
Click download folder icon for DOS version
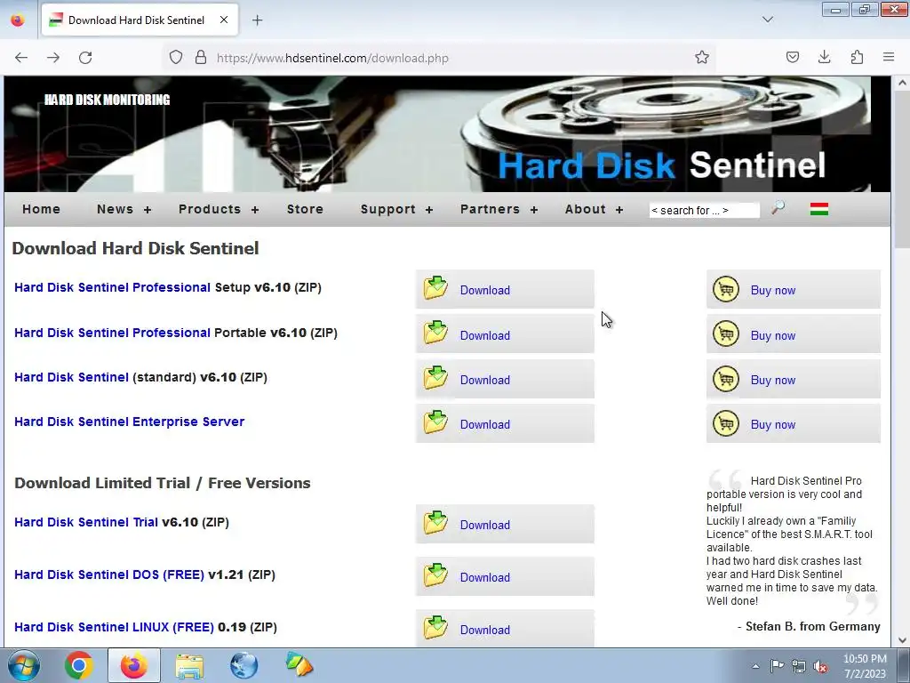coord(435,575)
